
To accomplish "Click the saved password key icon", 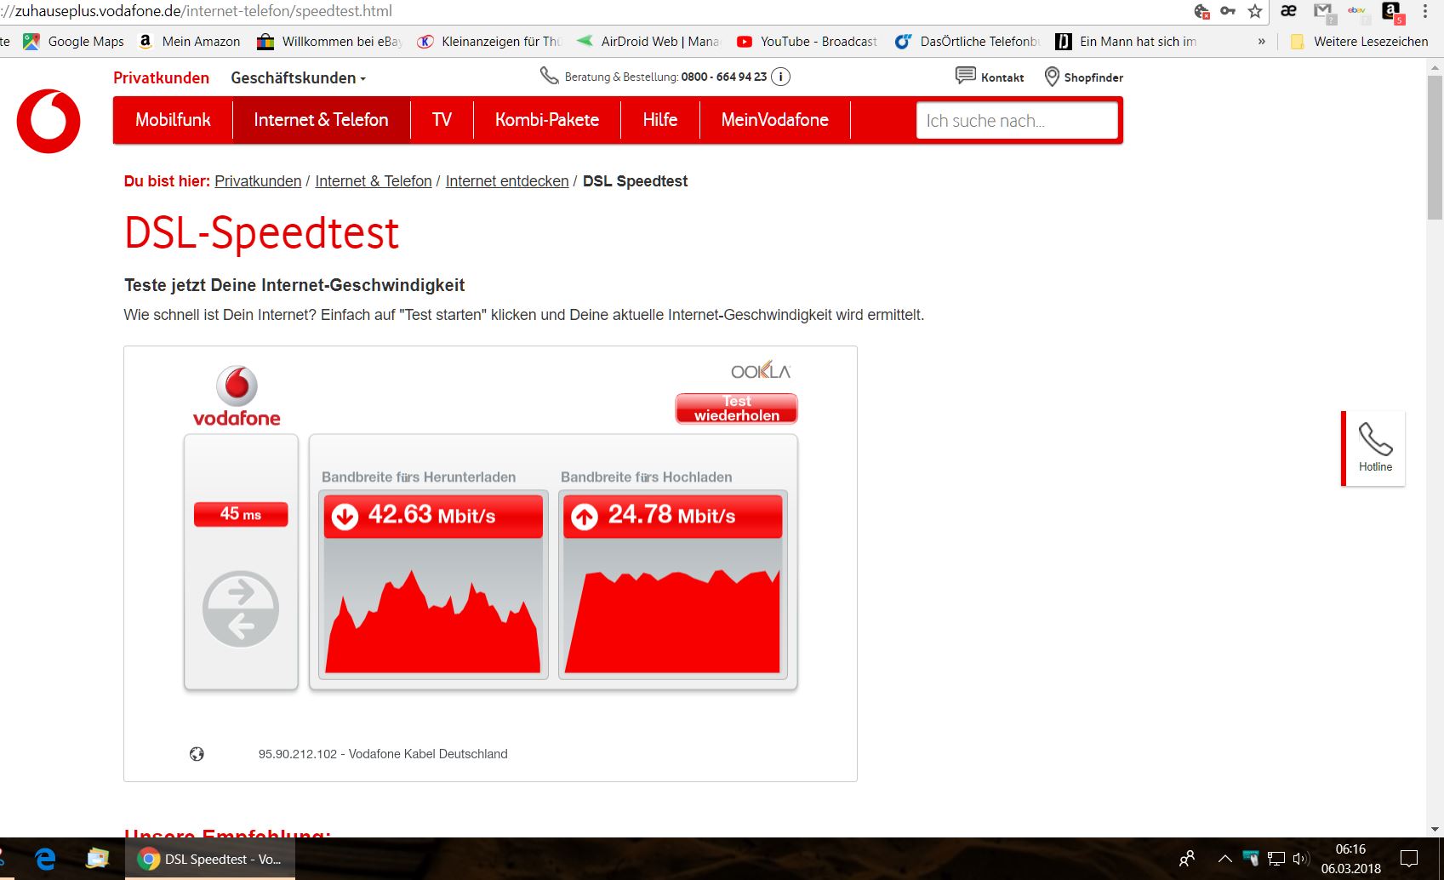I will (1228, 11).
